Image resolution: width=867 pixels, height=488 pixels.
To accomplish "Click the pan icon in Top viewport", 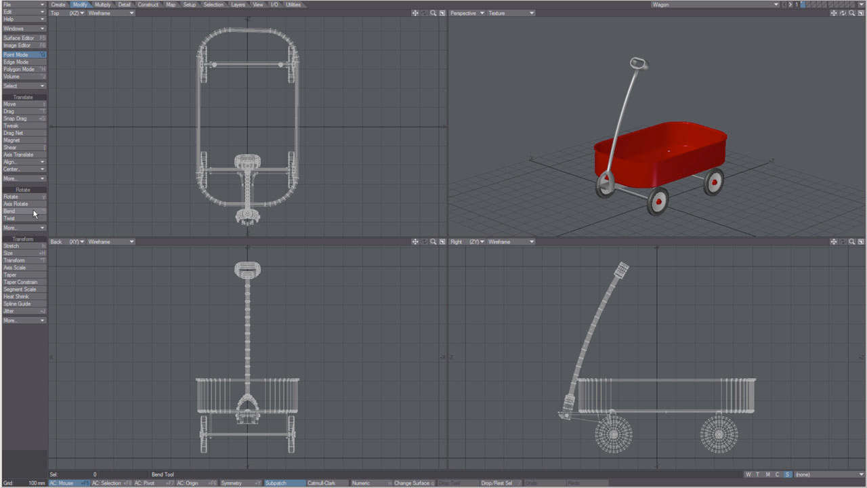I will [415, 14].
